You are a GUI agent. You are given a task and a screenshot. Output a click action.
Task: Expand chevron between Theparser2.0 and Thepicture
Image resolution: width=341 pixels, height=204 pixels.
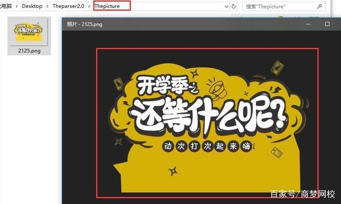[89, 6]
